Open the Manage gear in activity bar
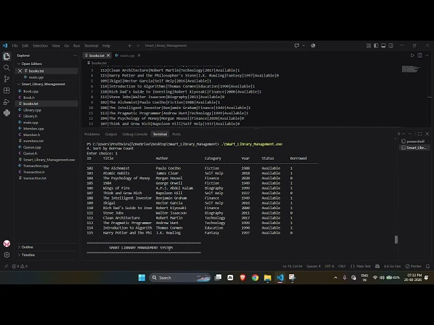Screen dimensions: 434x325 [x=7, y=255]
